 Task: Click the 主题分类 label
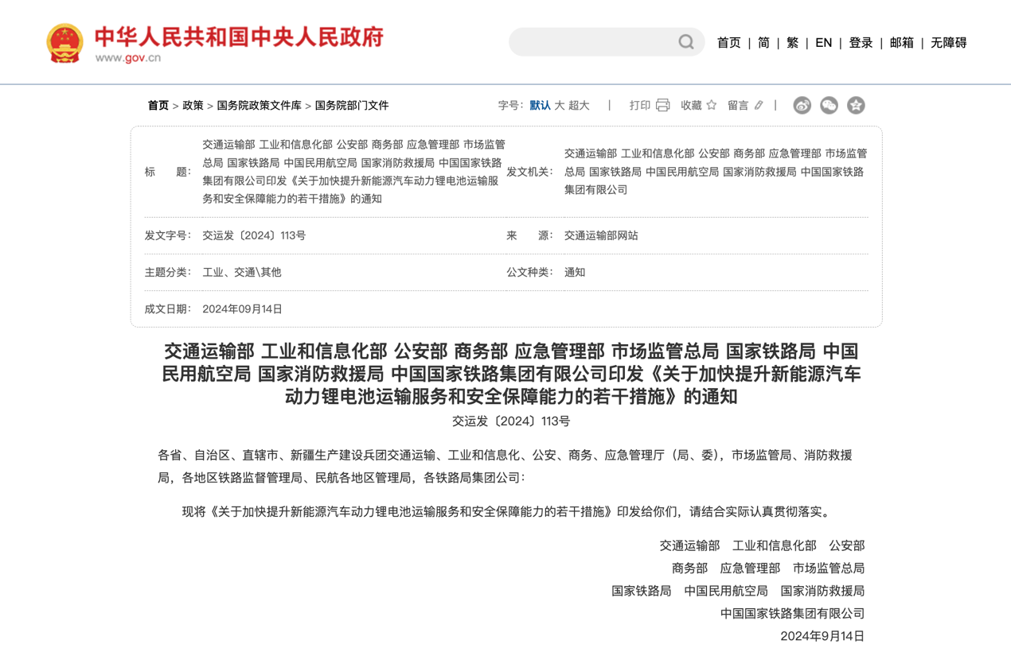[x=168, y=272]
